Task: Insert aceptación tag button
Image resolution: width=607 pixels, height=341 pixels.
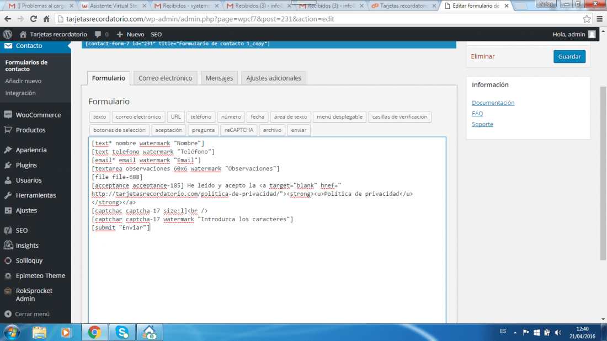Action: [168, 130]
